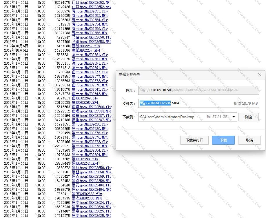Open the 黑高jpcn1MAH02625.MP4 link

[x=92, y=216]
